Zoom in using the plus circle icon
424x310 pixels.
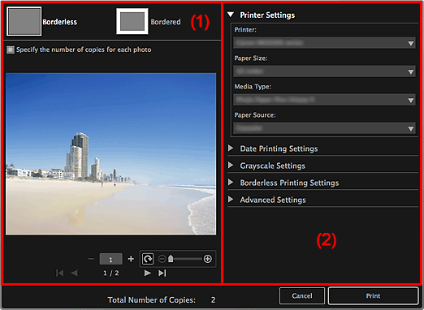pyautogui.click(x=208, y=259)
